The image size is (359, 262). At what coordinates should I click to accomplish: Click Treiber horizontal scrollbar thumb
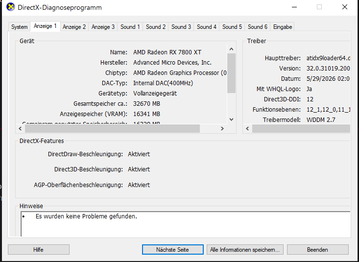coord(301,128)
